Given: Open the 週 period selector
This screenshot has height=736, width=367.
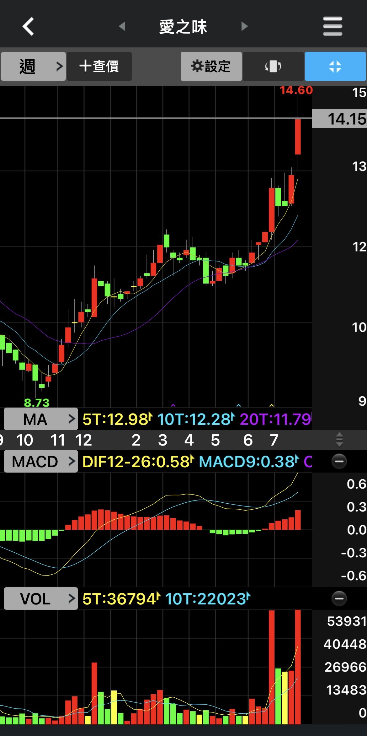Looking at the screenshot, I should coord(33,67).
